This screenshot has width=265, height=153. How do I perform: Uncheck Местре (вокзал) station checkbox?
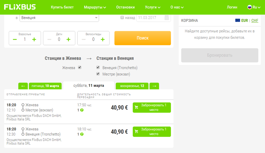[98, 74]
